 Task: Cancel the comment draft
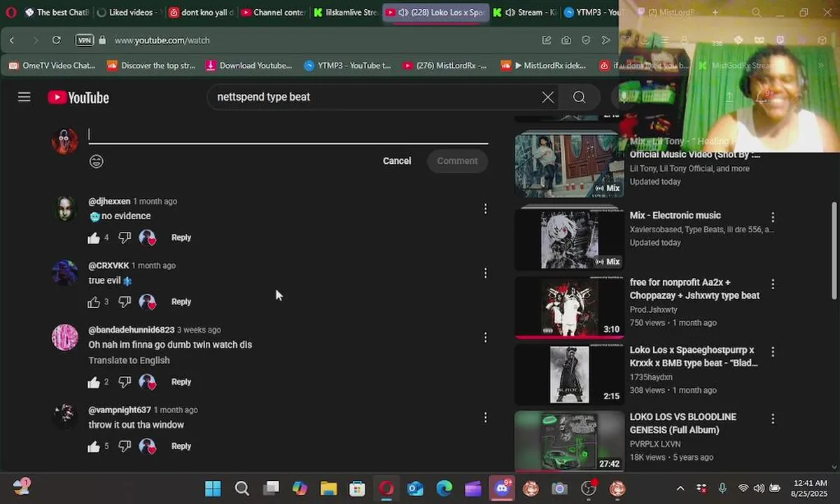397,161
